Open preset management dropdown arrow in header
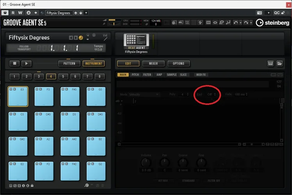Screen dimensions: 292x195 tap(86, 13)
